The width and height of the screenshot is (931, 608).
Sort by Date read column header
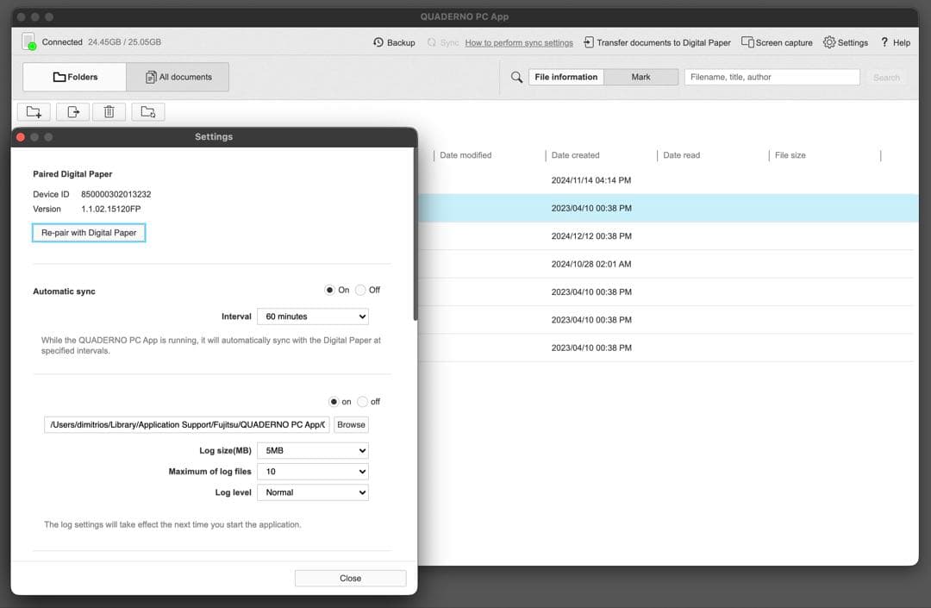click(681, 155)
